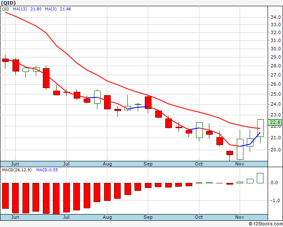Screen dimensions: 283x227
Task: Click the MA(13) indicator label
Action: tap(20, 9)
